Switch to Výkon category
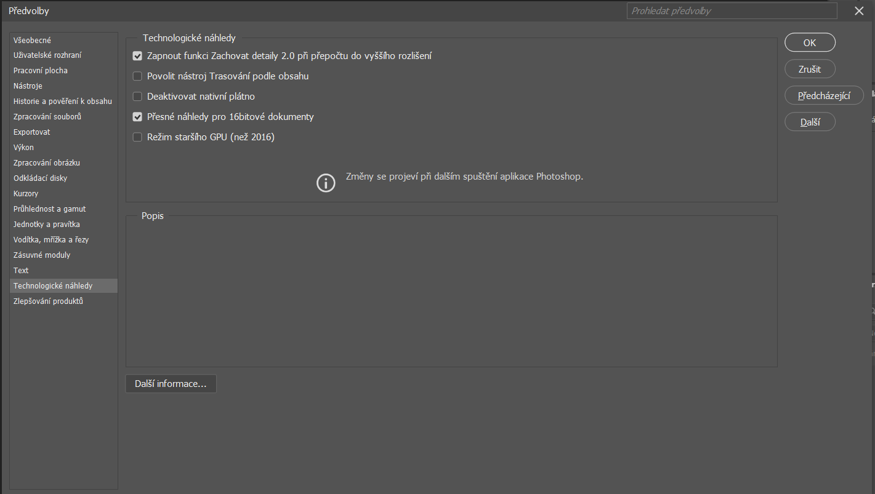The height and width of the screenshot is (494, 875). (24, 148)
